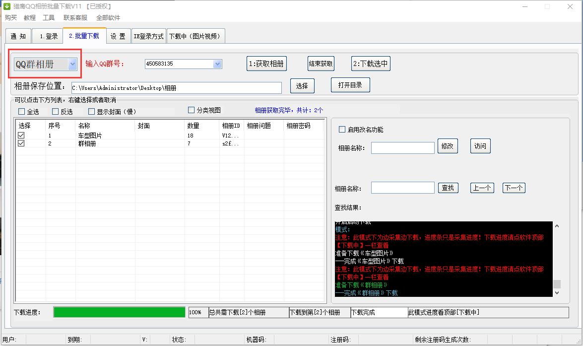The height and width of the screenshot is (346, 583).
Task: Click the search 相册名称 input field
Action: (403, 188)
